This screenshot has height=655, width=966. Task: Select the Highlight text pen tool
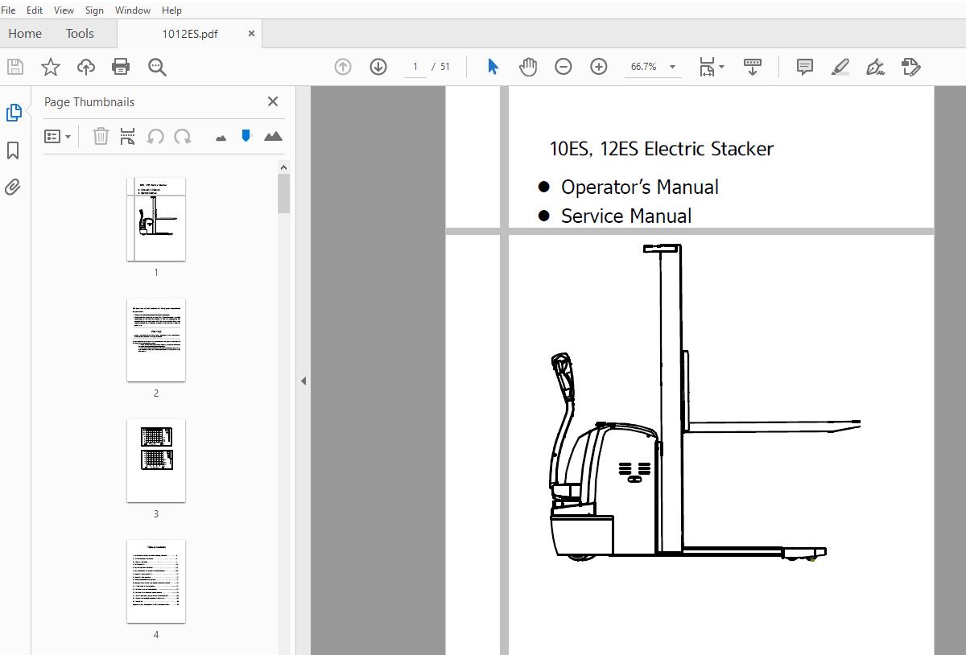(840, 67)
